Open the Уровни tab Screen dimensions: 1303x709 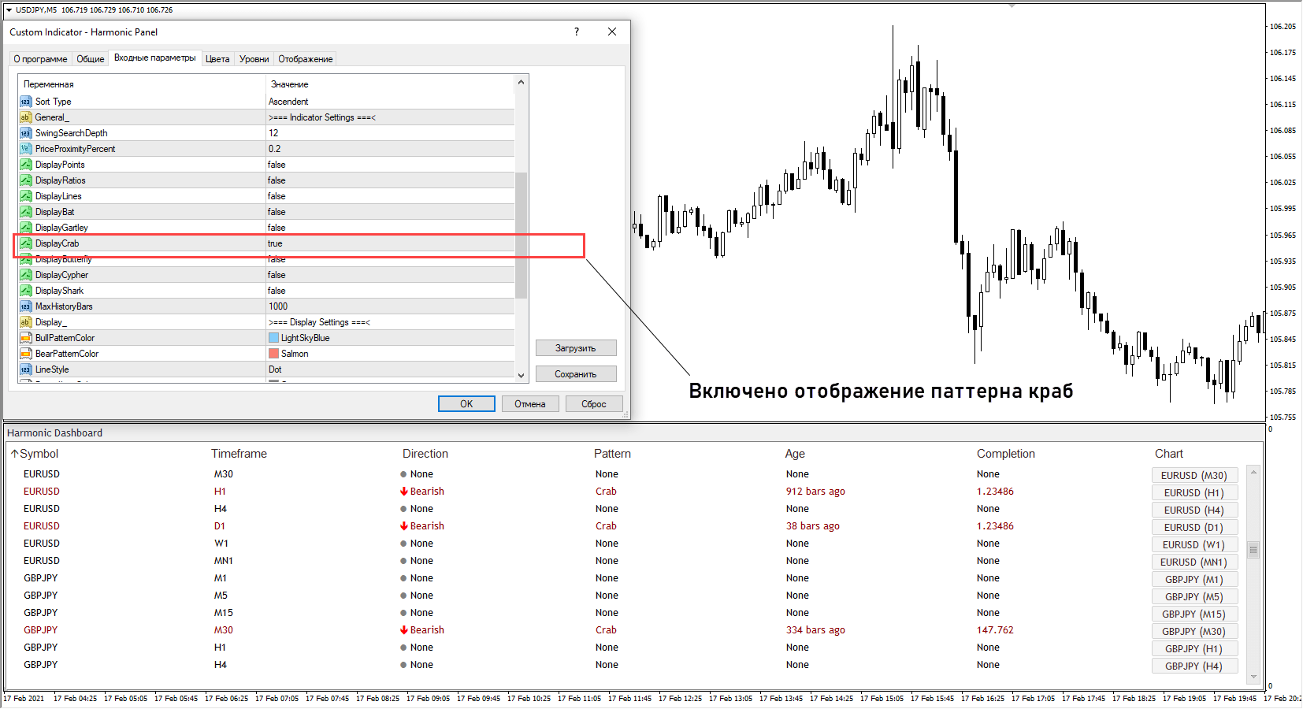[x=254, y=59]
